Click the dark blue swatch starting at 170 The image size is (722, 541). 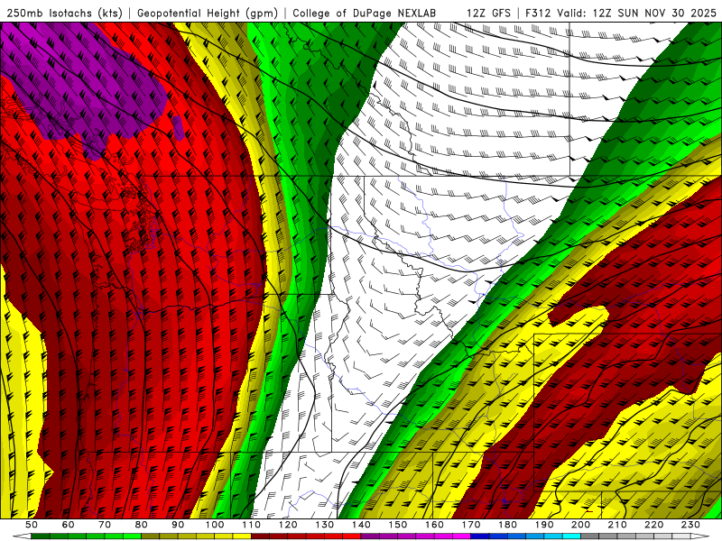click(480, 536)
